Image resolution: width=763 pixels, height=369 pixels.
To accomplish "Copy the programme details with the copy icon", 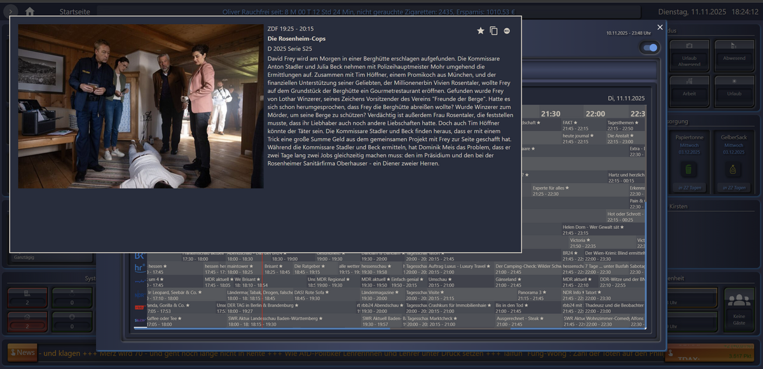I will tap(494, 31).
